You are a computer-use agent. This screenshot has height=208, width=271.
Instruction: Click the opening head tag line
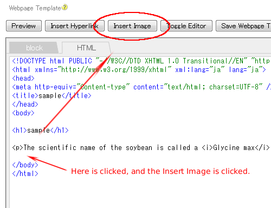click(23, 78)
